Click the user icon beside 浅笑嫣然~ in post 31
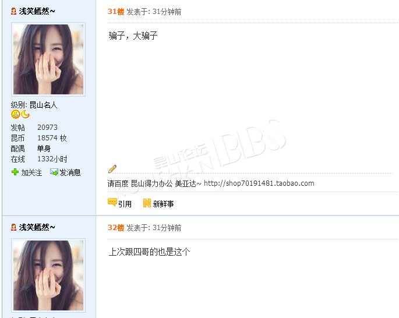The height and width of the screenshot is (318, 399). [x=14, y=11]
